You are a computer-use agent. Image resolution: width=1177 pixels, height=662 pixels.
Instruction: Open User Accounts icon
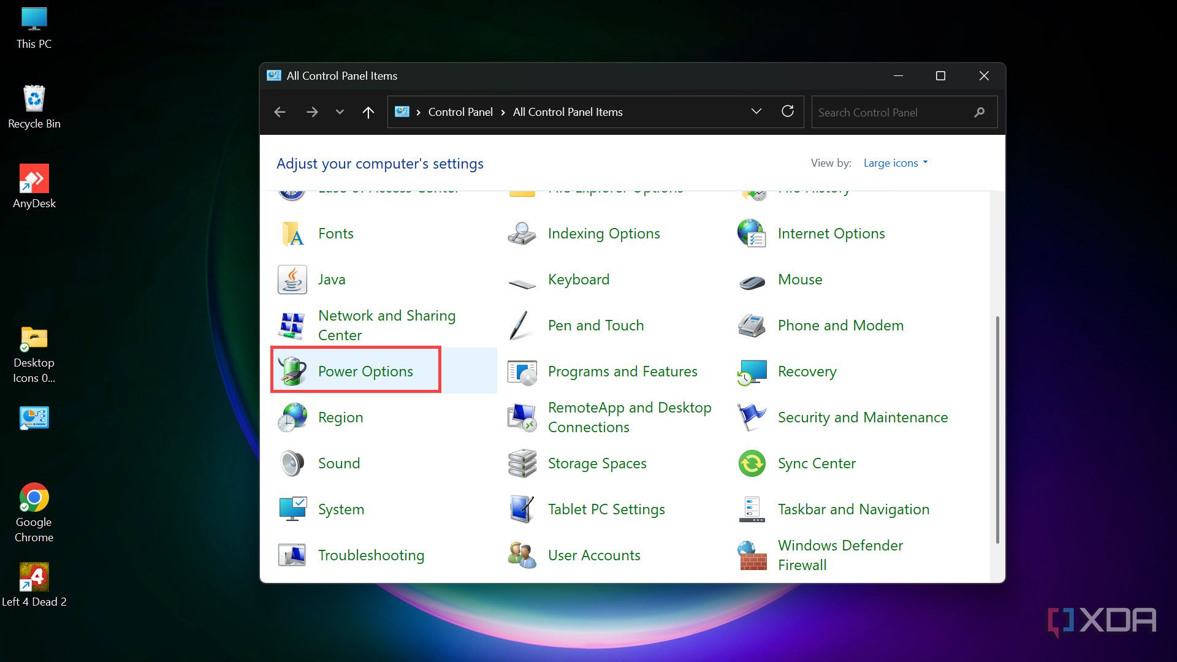(x=522, y=555)
